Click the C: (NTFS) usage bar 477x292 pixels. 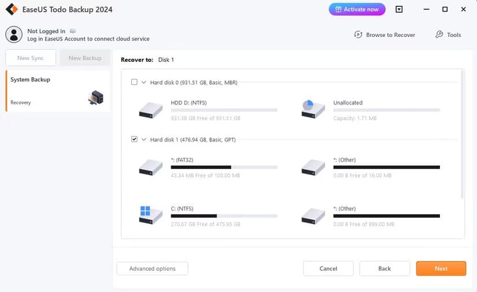[x=224, y=216]
